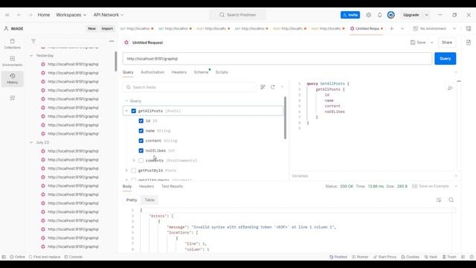Viewport: 476px width, 268px height.
Task: Expand the getPostById tree node
Action: 126,170
